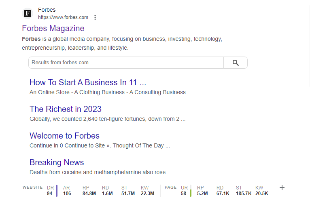
Task: Click the AR value 106
Action: point(67,194)
